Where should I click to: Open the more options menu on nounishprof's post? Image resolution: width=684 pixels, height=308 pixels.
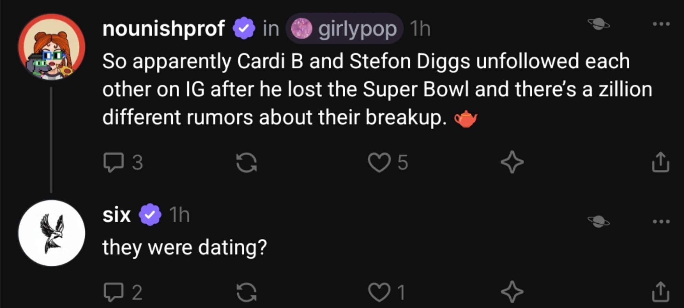pyautogui.click(x=661, y=24)
